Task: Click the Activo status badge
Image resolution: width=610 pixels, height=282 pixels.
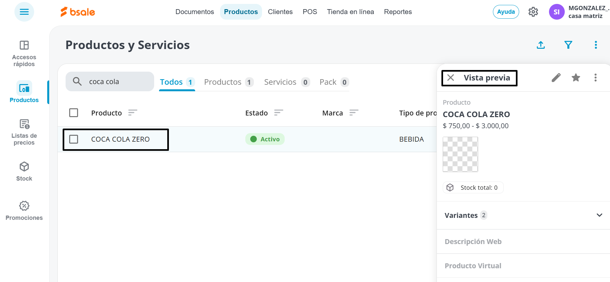Action: tap(265, 139)
